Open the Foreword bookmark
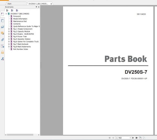 tap(17, 16)
